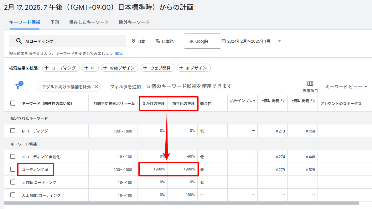The width and height of the screenshot is (372, 209).
Task: Open the search network selector showing Google
Action: 202,41
